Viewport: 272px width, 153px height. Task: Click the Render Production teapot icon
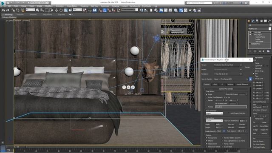pos(190,10)
